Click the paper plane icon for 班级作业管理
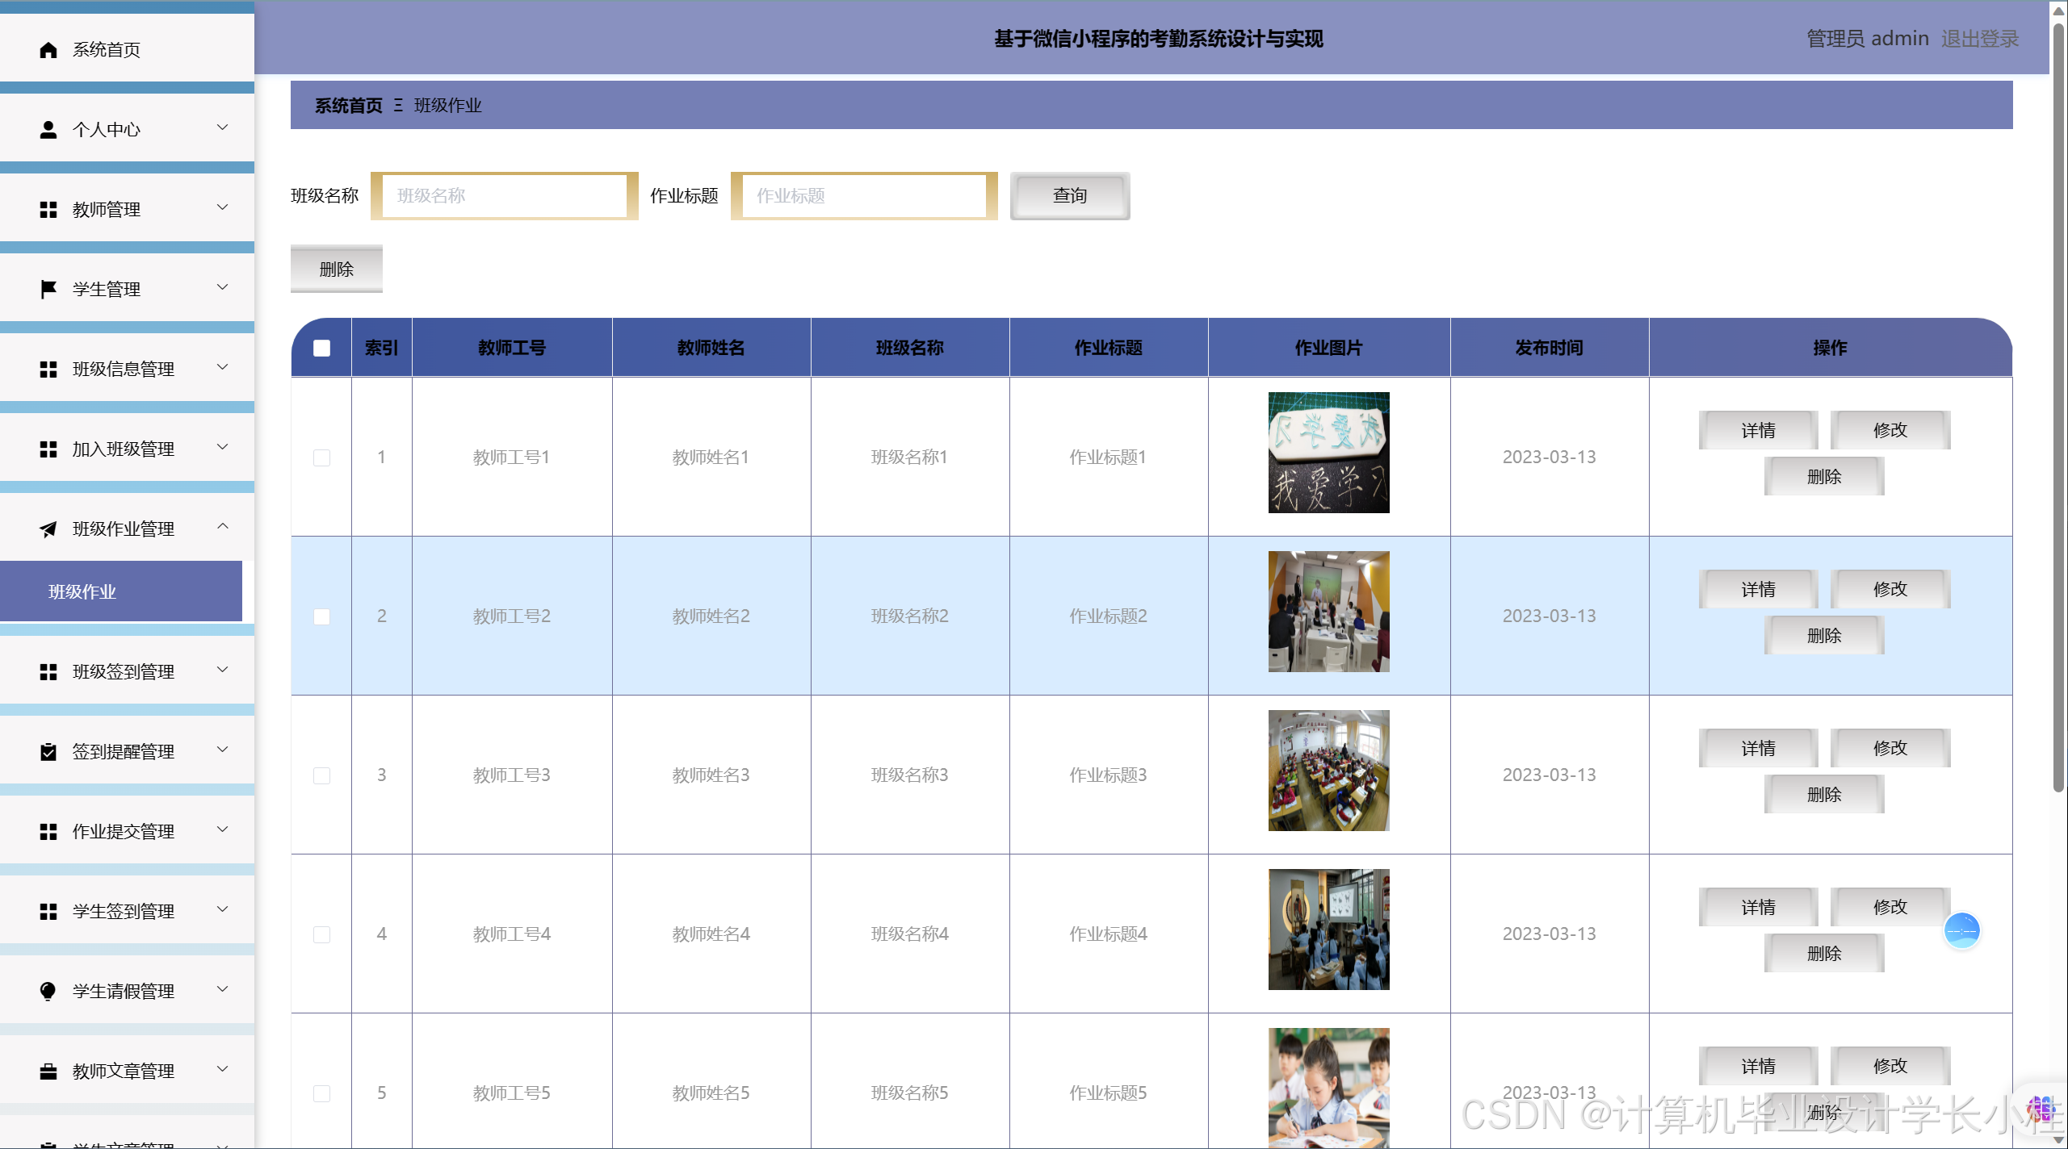This screenshot has height=1149, width=2068. [48, 529]
